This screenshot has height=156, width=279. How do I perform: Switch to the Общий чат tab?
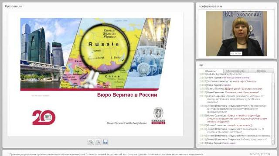coord(211,71)
